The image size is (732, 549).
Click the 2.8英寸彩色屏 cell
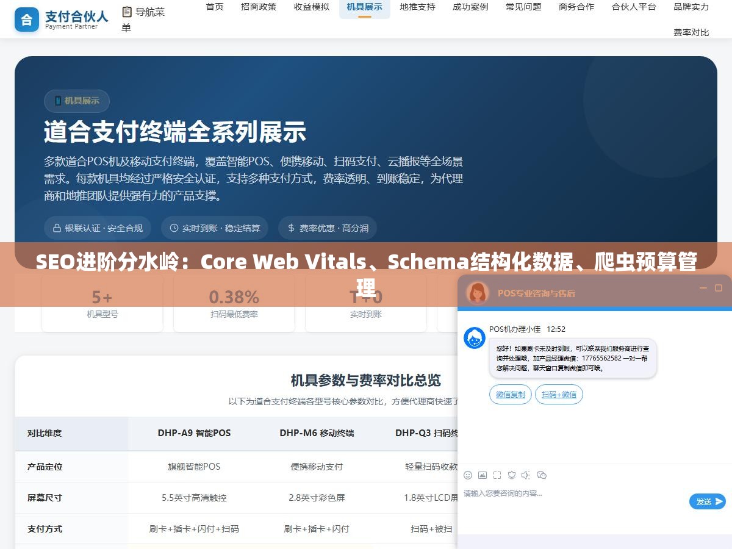[317, 498]
